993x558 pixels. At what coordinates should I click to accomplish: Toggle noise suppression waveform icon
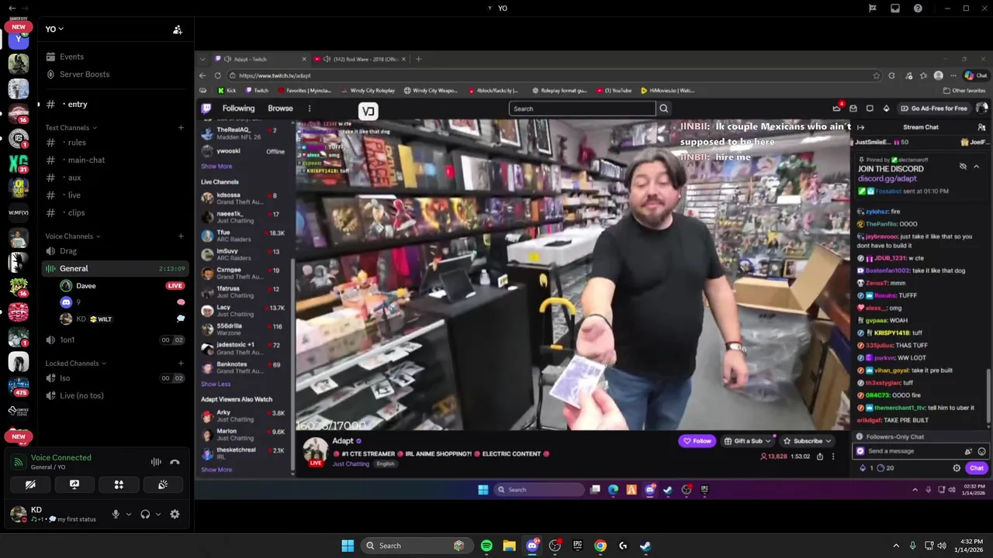[156, 462]
